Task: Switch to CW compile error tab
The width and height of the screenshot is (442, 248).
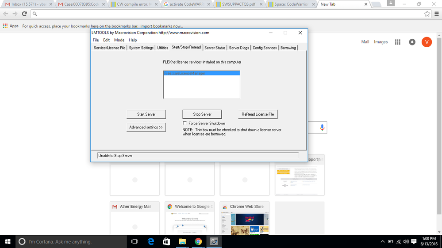Action: point(134,4)
